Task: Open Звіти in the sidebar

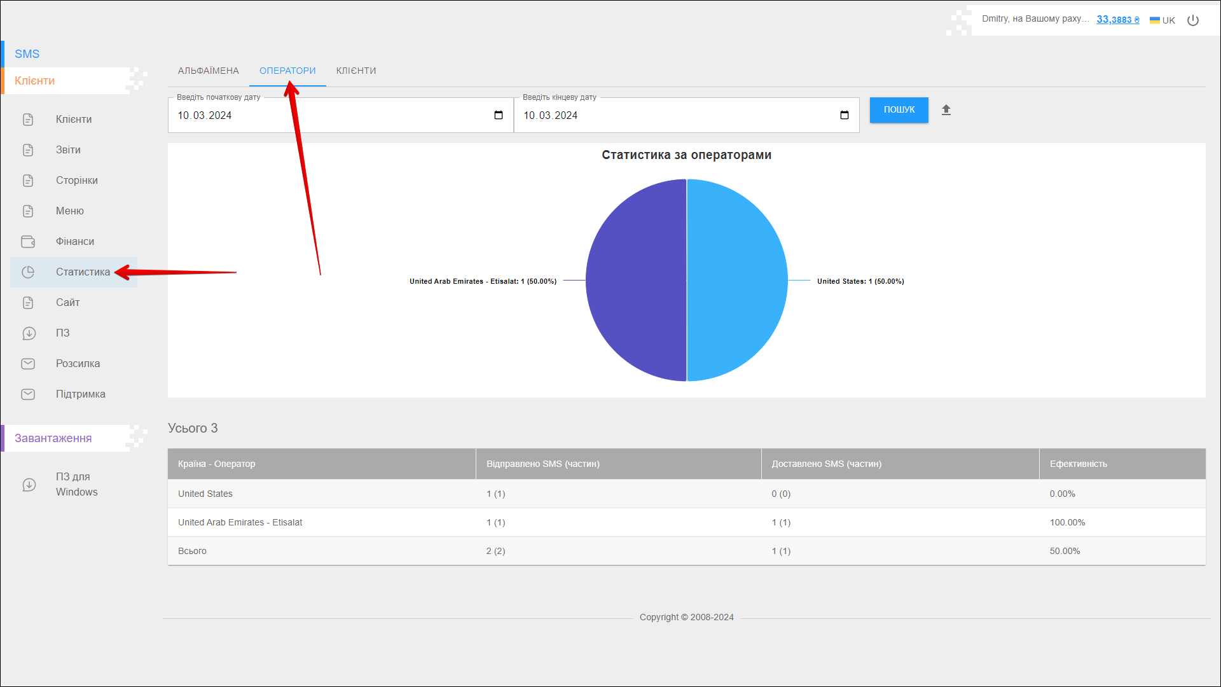Action: (x=68, y=150)
